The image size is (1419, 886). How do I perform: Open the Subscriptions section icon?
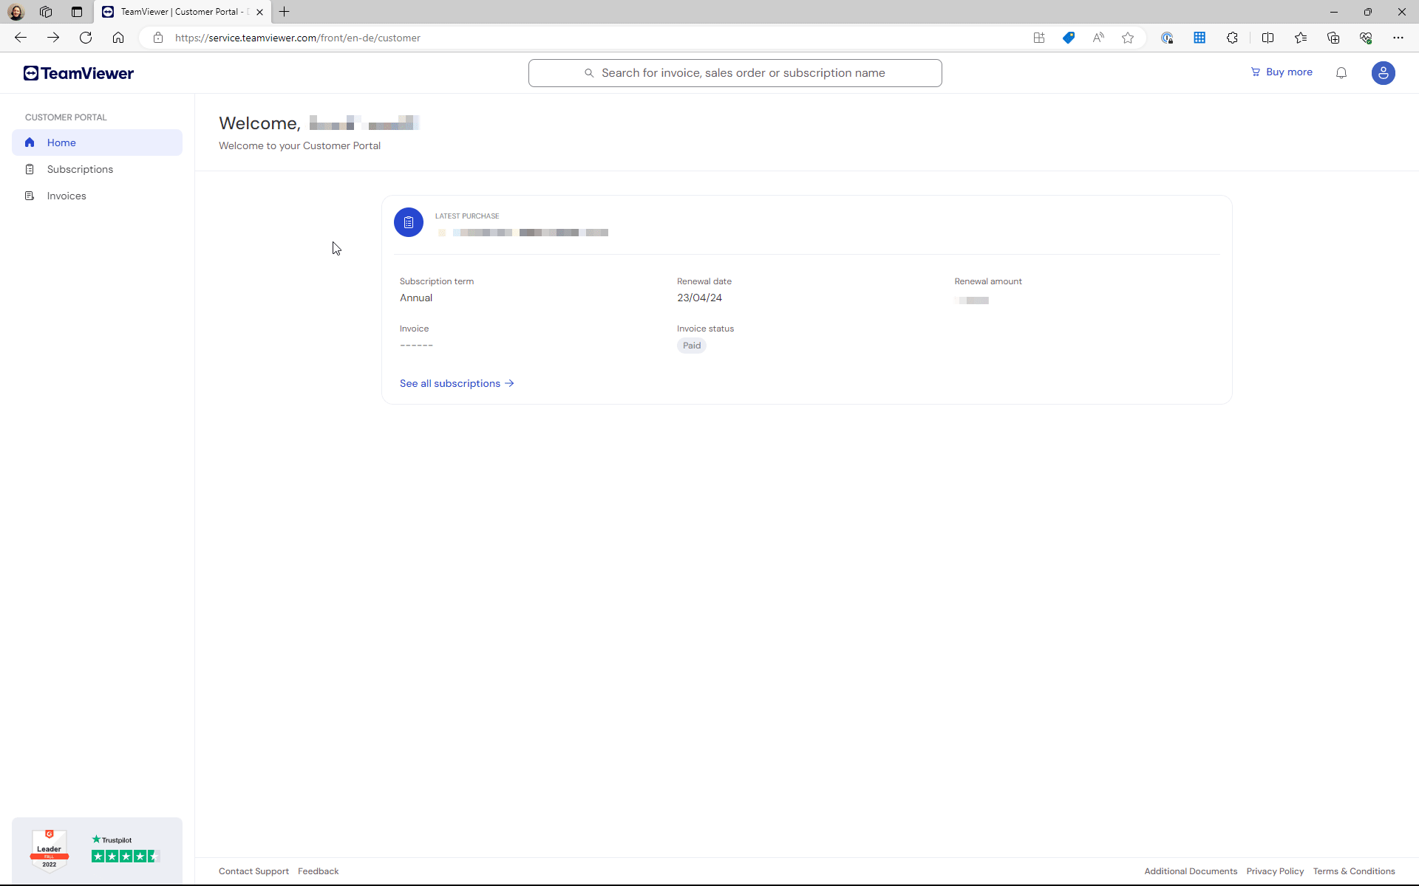[30, 168]
